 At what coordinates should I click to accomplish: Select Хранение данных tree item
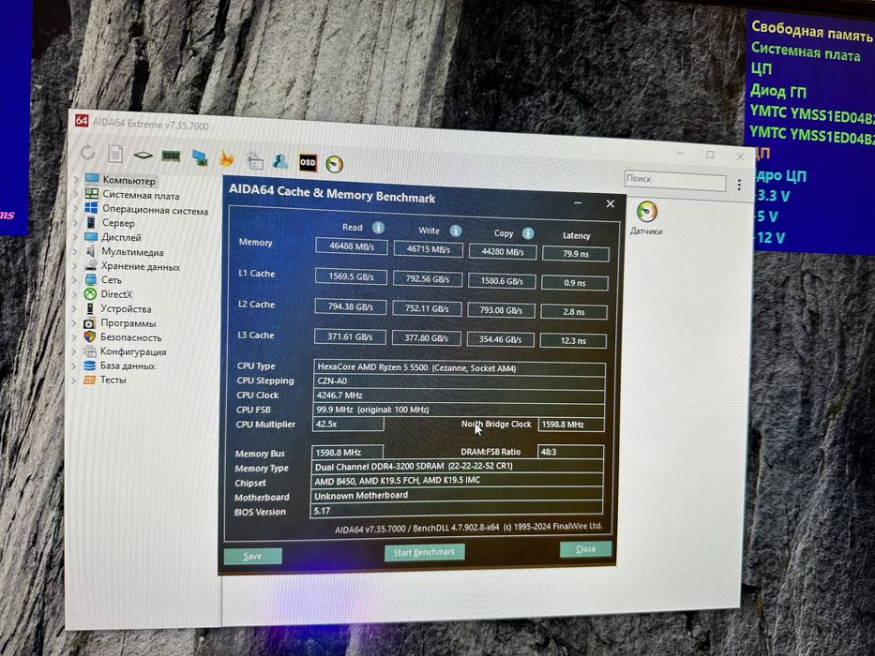click(x=141, y=267)
